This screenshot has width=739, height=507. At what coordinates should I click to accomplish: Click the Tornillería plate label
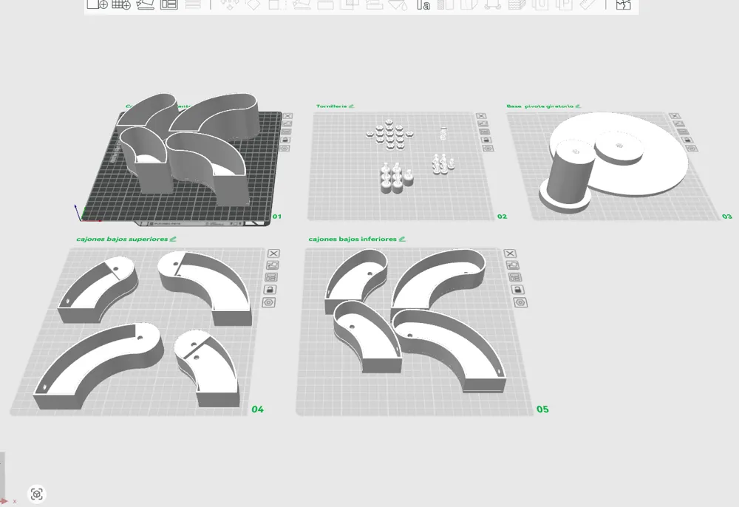click(331, 106)
